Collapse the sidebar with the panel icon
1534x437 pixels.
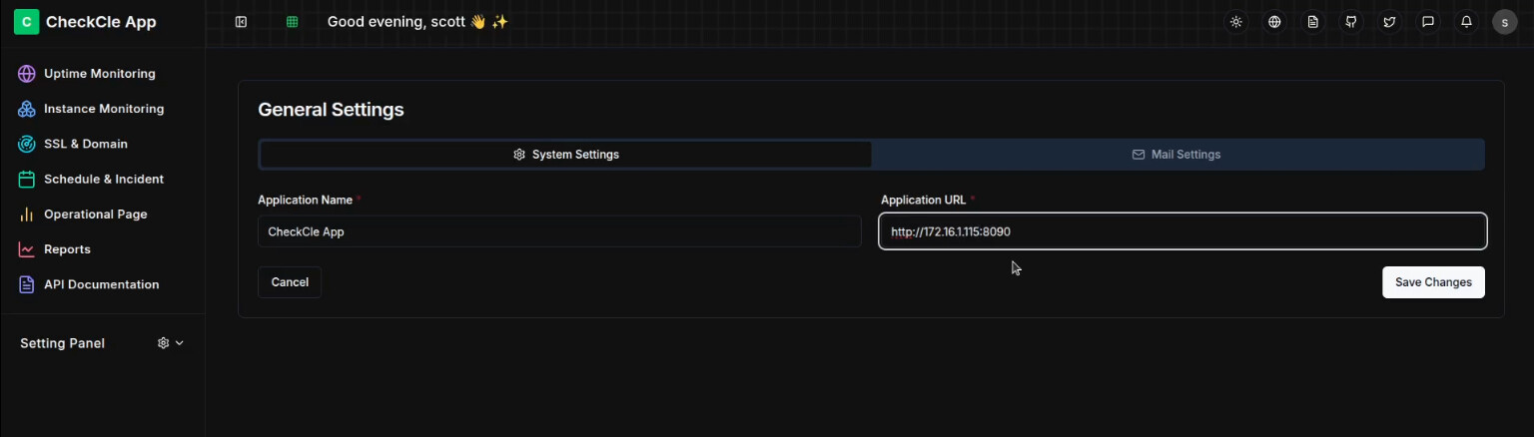241,21
